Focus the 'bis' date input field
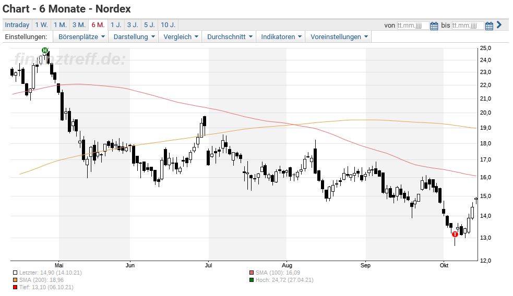Viewport: 513px width, 296px height. [x=468, y=26]
